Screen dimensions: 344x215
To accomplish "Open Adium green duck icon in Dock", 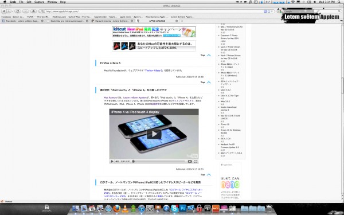I will [133, 208].
